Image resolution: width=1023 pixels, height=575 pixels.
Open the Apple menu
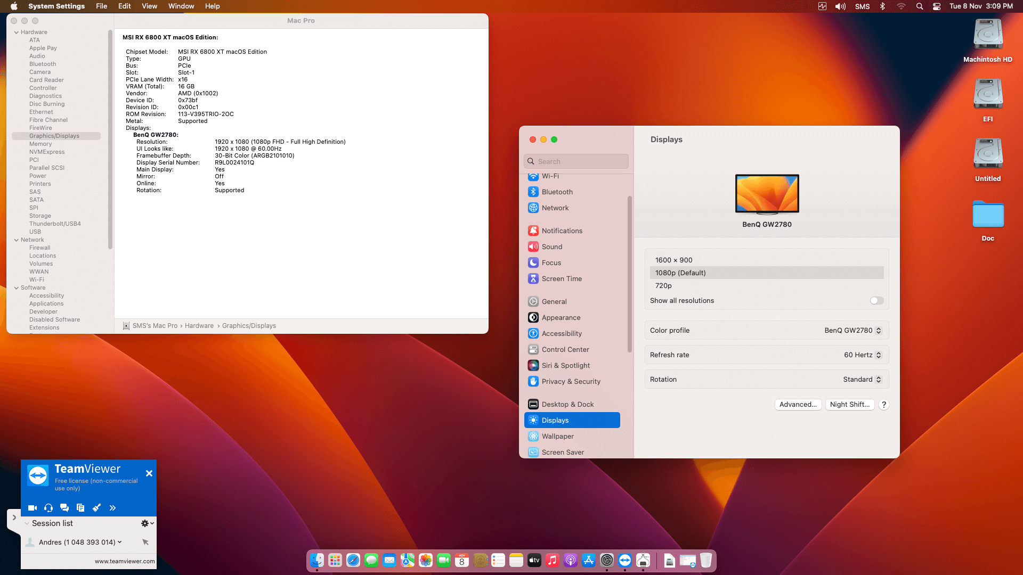pos(14,6)
